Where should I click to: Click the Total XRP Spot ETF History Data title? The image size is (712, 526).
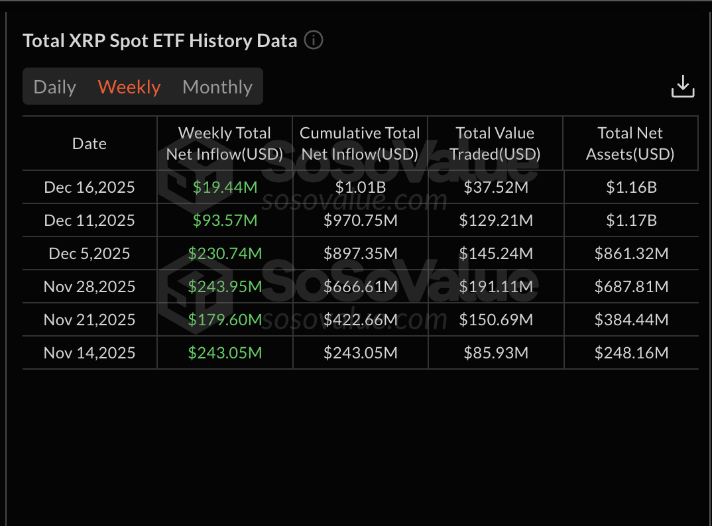tap(159, 40)
